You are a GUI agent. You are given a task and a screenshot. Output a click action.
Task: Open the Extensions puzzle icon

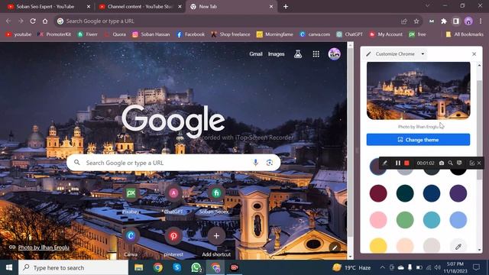444,21
